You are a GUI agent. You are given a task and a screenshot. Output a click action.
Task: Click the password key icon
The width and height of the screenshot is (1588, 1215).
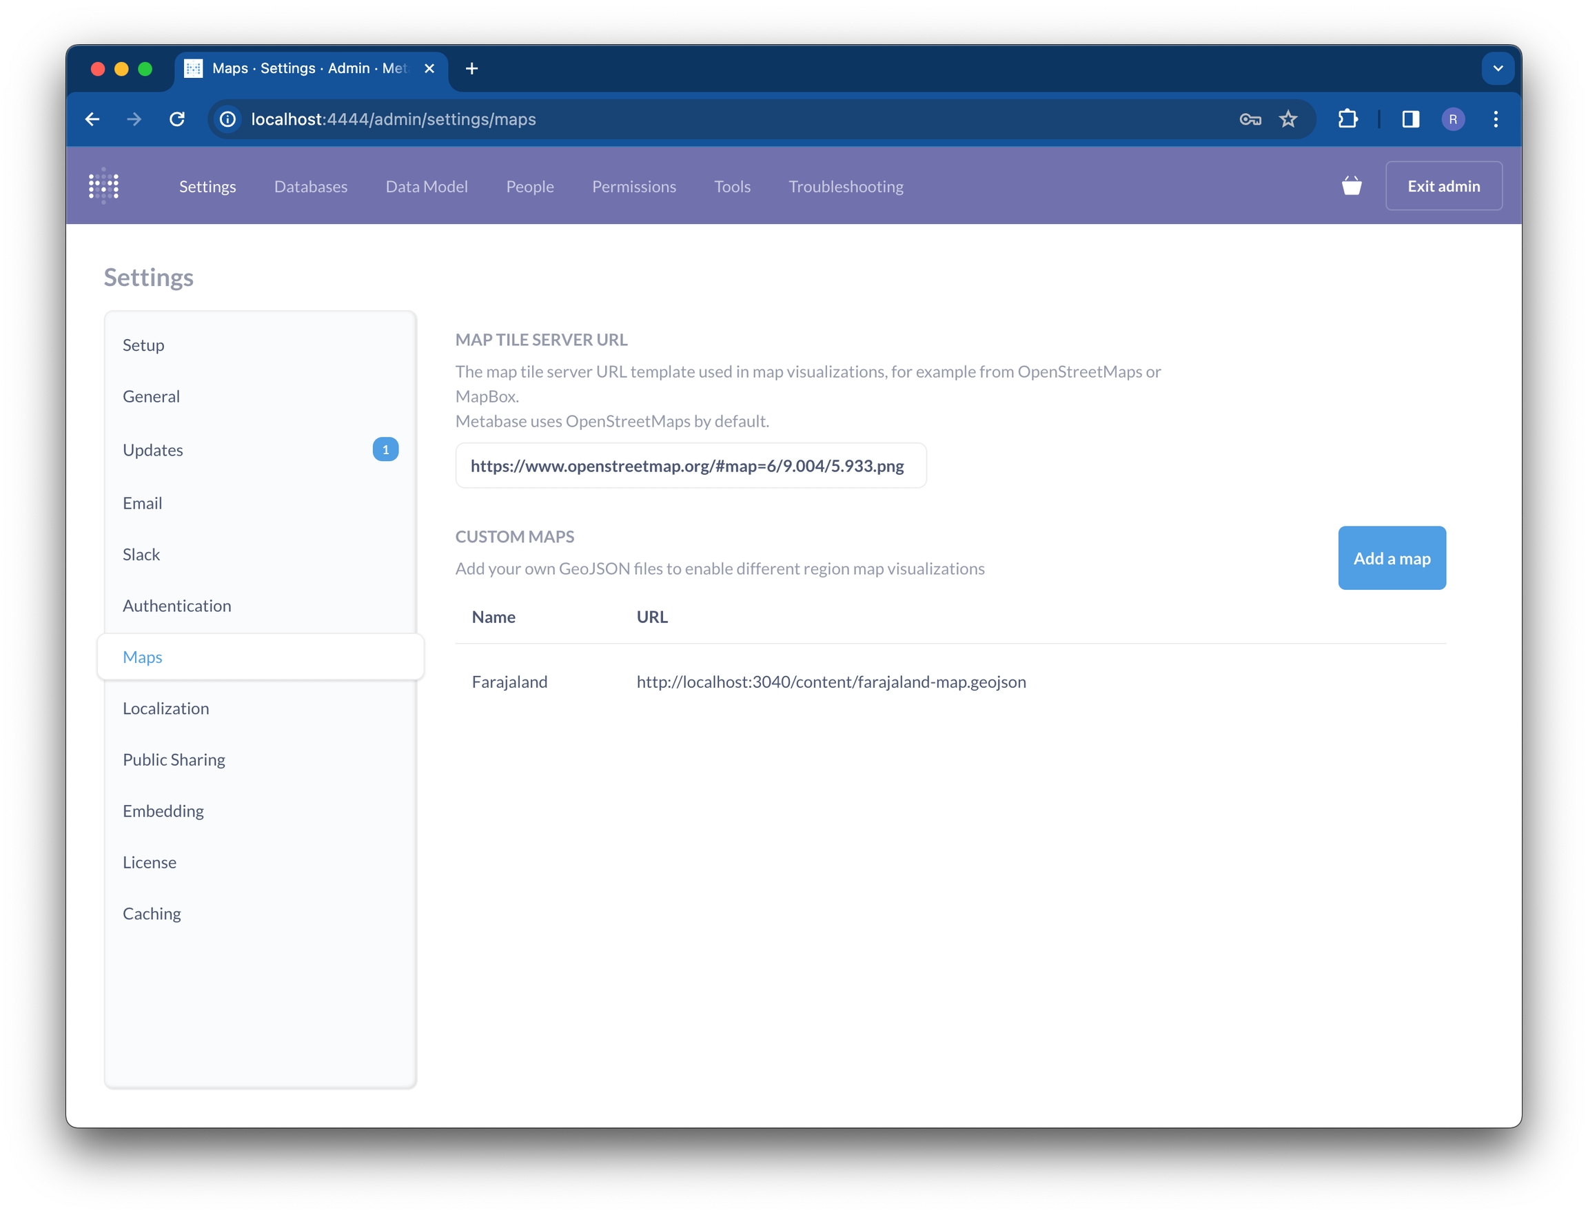pyautogui.click(x=1250, y=119)
